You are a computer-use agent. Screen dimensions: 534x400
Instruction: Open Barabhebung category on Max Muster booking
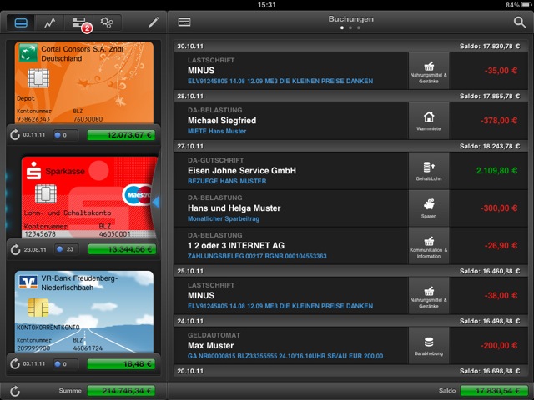[428, 346]
